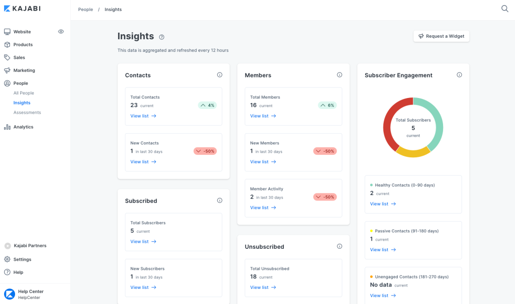515x304 pixels.
Task: Toggle the Website visibility eye icon
Action: 61,31
